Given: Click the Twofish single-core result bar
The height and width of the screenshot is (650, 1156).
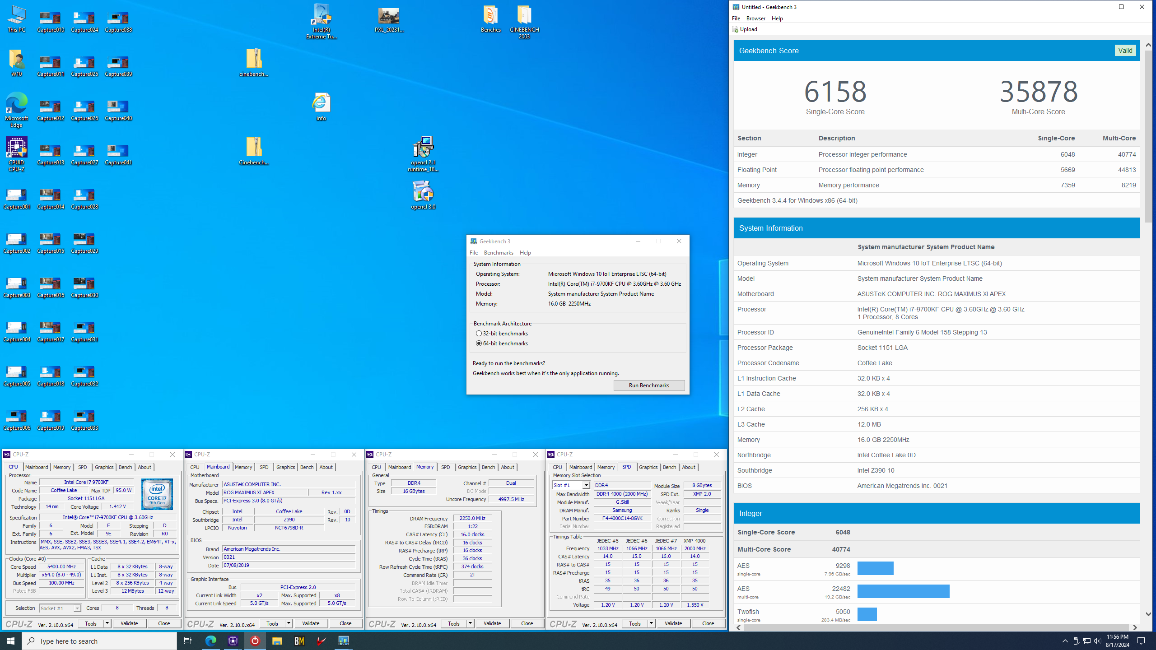Looking at the screenshot, I should point(867,614).
